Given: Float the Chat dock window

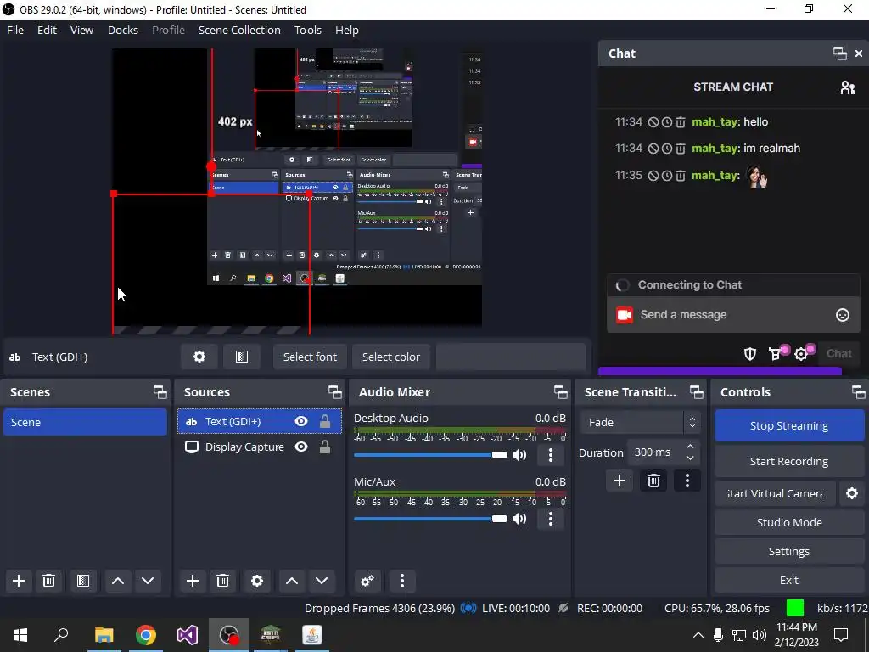Looking at the screenshot, I should click(x=839, y=53).
